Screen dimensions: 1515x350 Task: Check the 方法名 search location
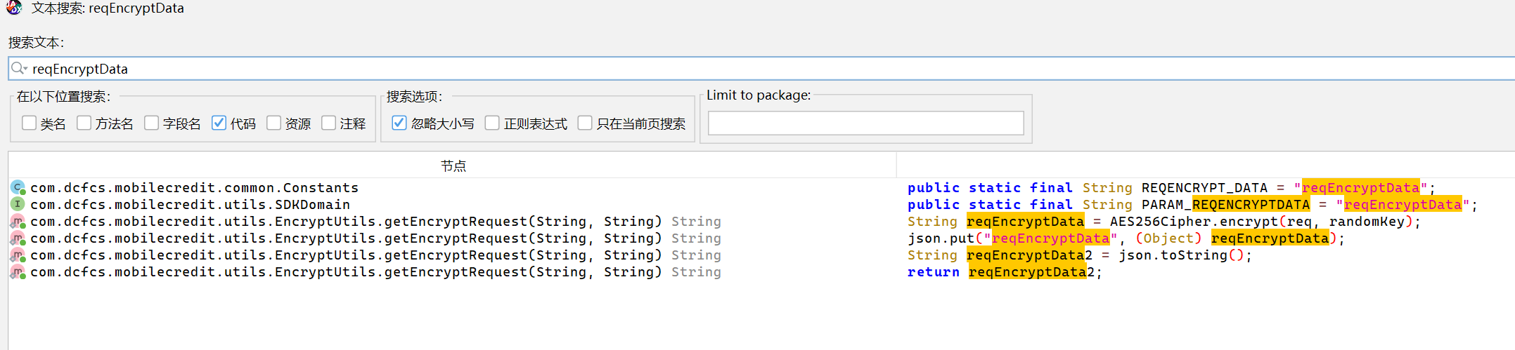(x=84, y=123)
